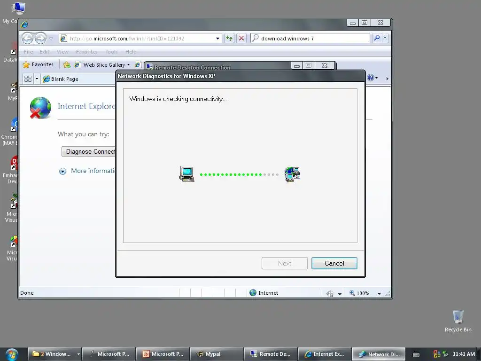481x361 pixels.
Task: Click the page icon after Web Slice Gallery
Action: 138,64
